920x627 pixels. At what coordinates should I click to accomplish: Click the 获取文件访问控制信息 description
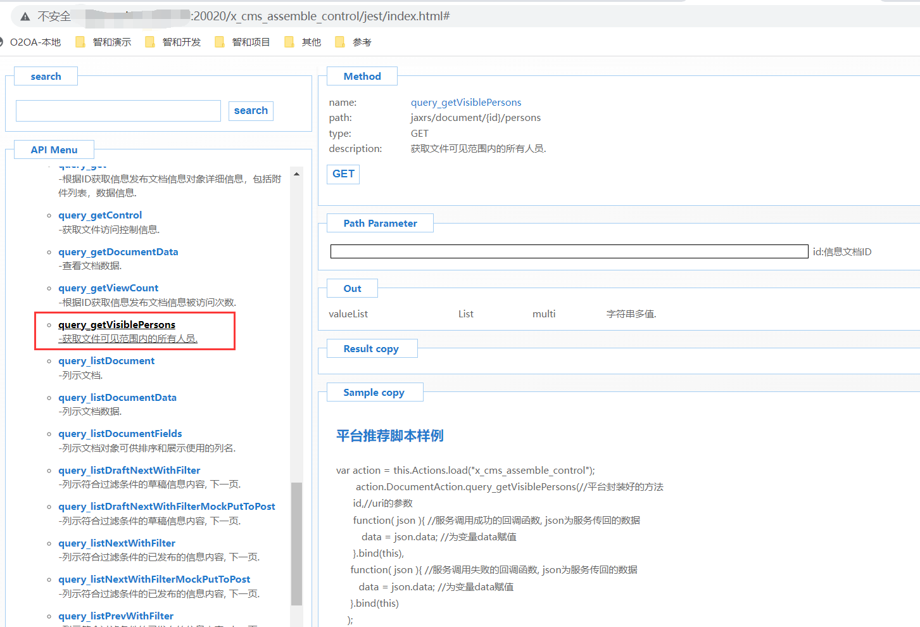(109, 230)
